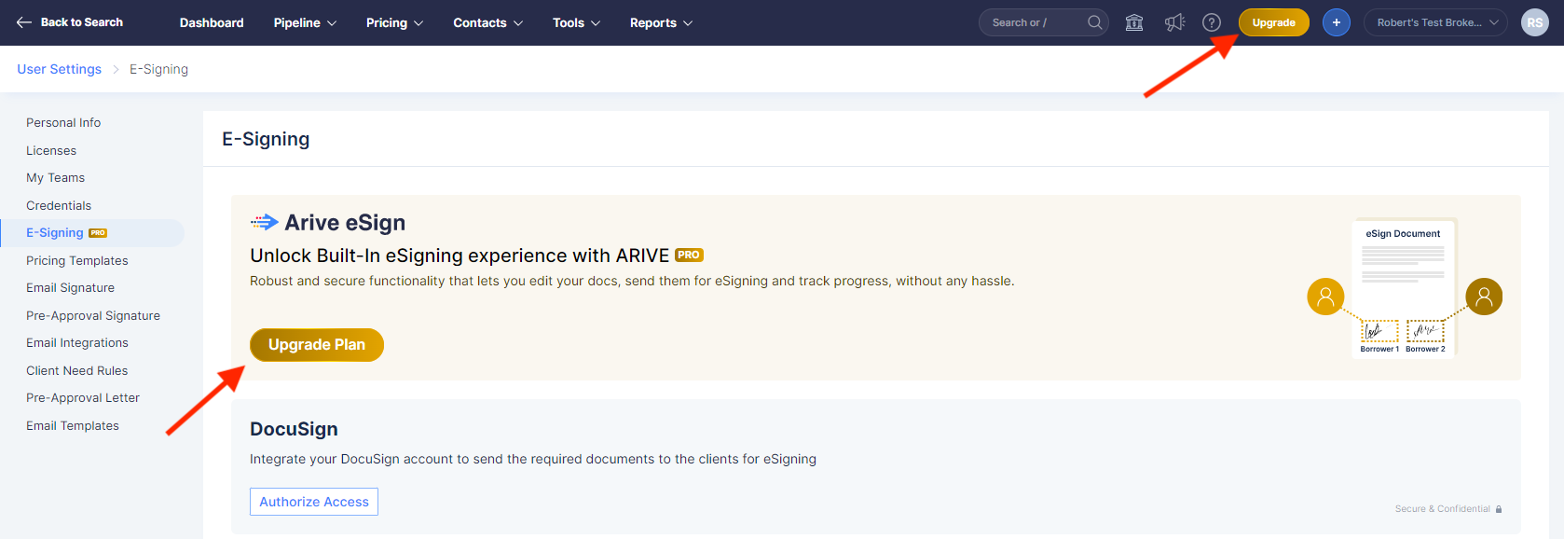Expand the Tools menu
1564x539 pixels.
click(576, 22)
